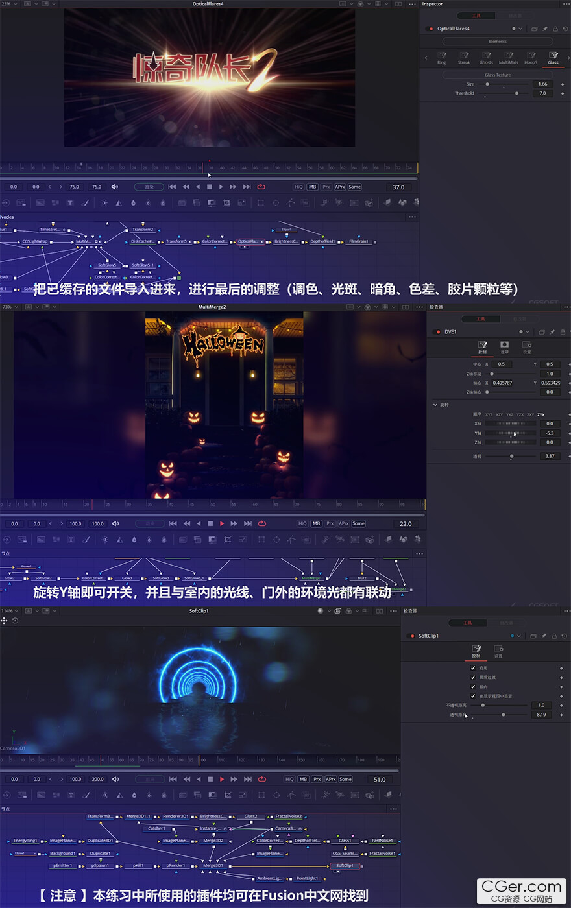Select XYZ rotation order
571x908 pixels.
click(489, 414)
